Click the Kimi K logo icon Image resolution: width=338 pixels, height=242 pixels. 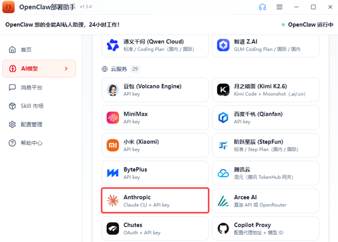point(223,90)
